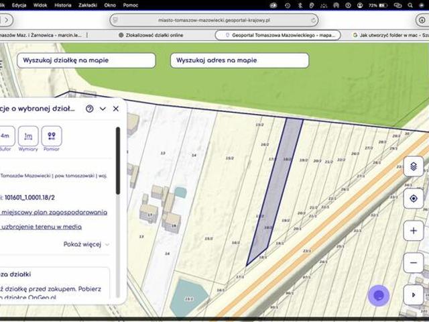Click the Wyszukaj adres na mapie field
The image size is (429, 322).
(x=239, y=60)
